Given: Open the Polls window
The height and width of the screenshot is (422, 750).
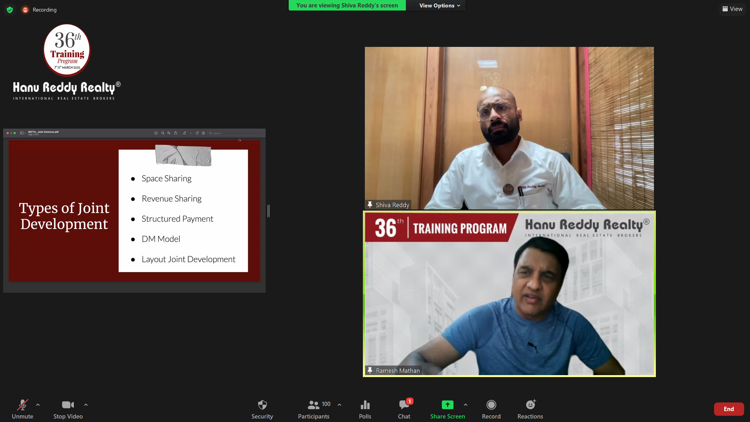Looking at the screenshot, I should (x=365, y=409).
